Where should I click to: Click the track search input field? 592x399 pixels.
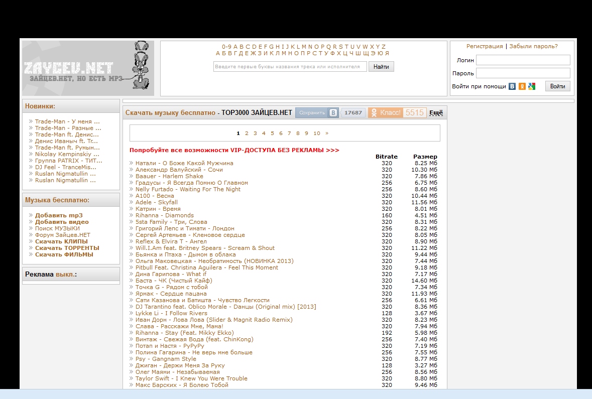pos(290,67)
